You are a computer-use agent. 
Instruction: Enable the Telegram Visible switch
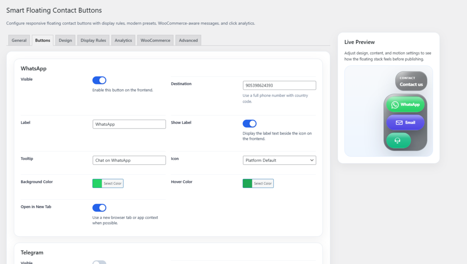point(99,262)
